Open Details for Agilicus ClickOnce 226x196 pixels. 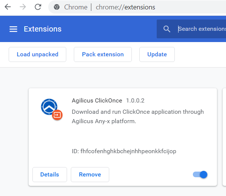point(50,175)
